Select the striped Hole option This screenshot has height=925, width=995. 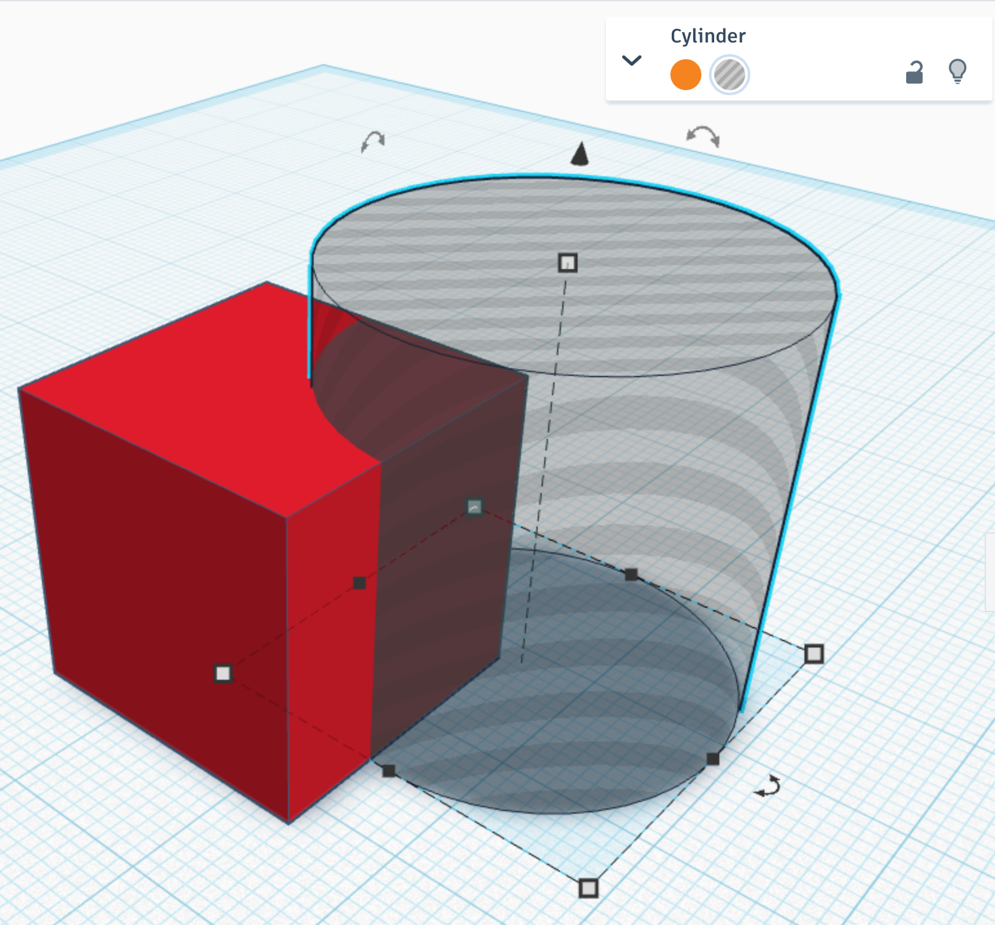[x=729, y=75]
